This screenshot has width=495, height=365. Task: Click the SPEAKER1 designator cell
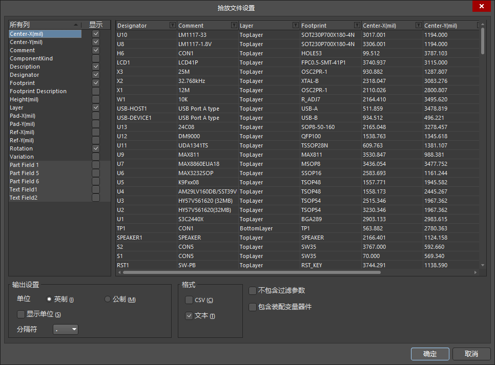[x=146, y=238]
